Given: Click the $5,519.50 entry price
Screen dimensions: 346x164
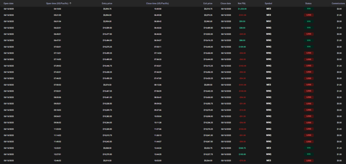Looking at the screenshot, I should click(x=107, y=161).
